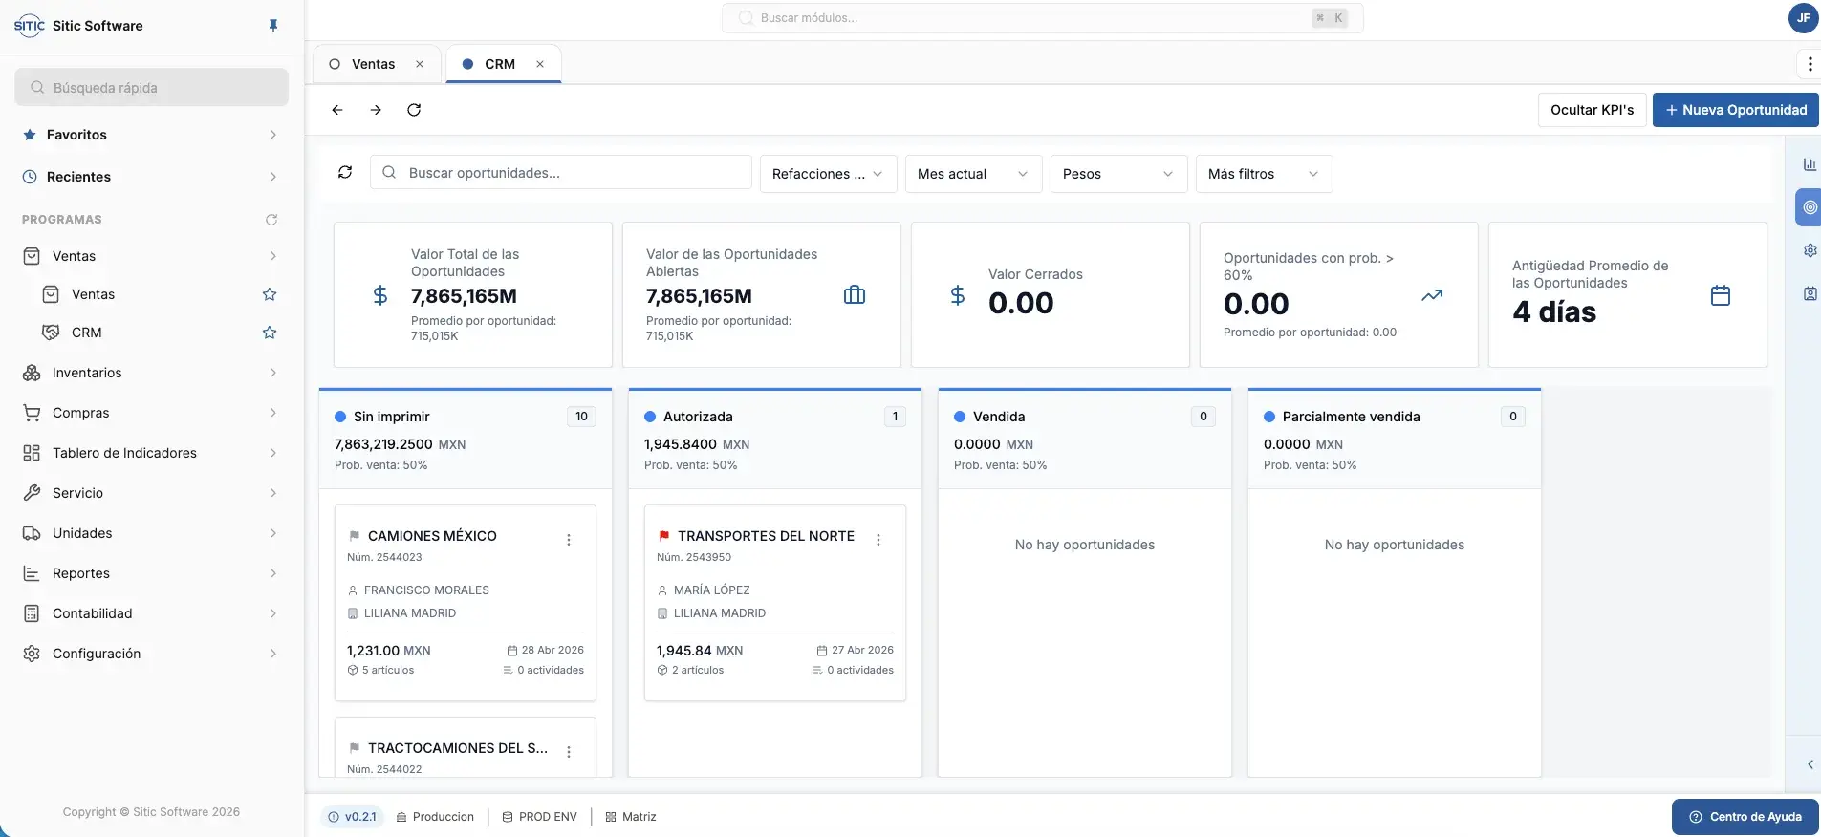Viewport: 1821px width, 837px height.
Task: Click Matriz in the status bar
Action: tap(631, 817)
